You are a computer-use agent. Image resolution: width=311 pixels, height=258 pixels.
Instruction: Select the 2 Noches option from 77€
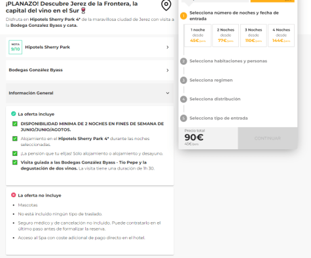click(226, 35)
